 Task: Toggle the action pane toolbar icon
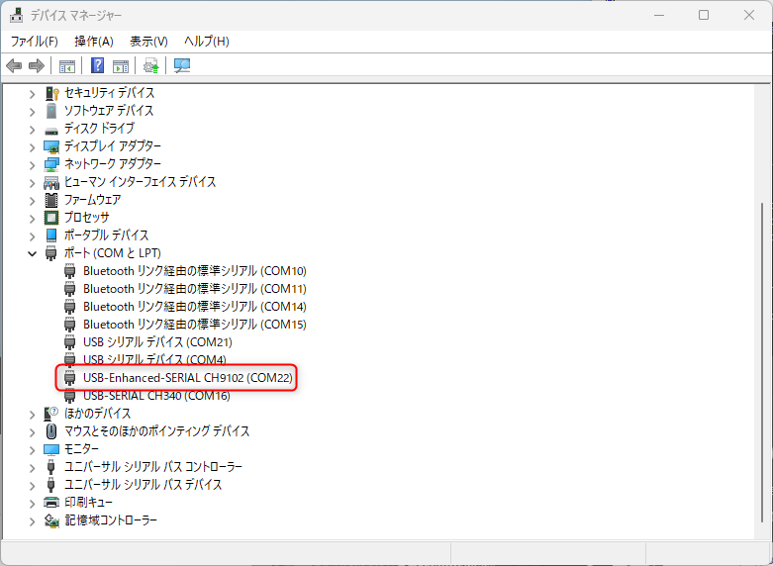point(121,65)
